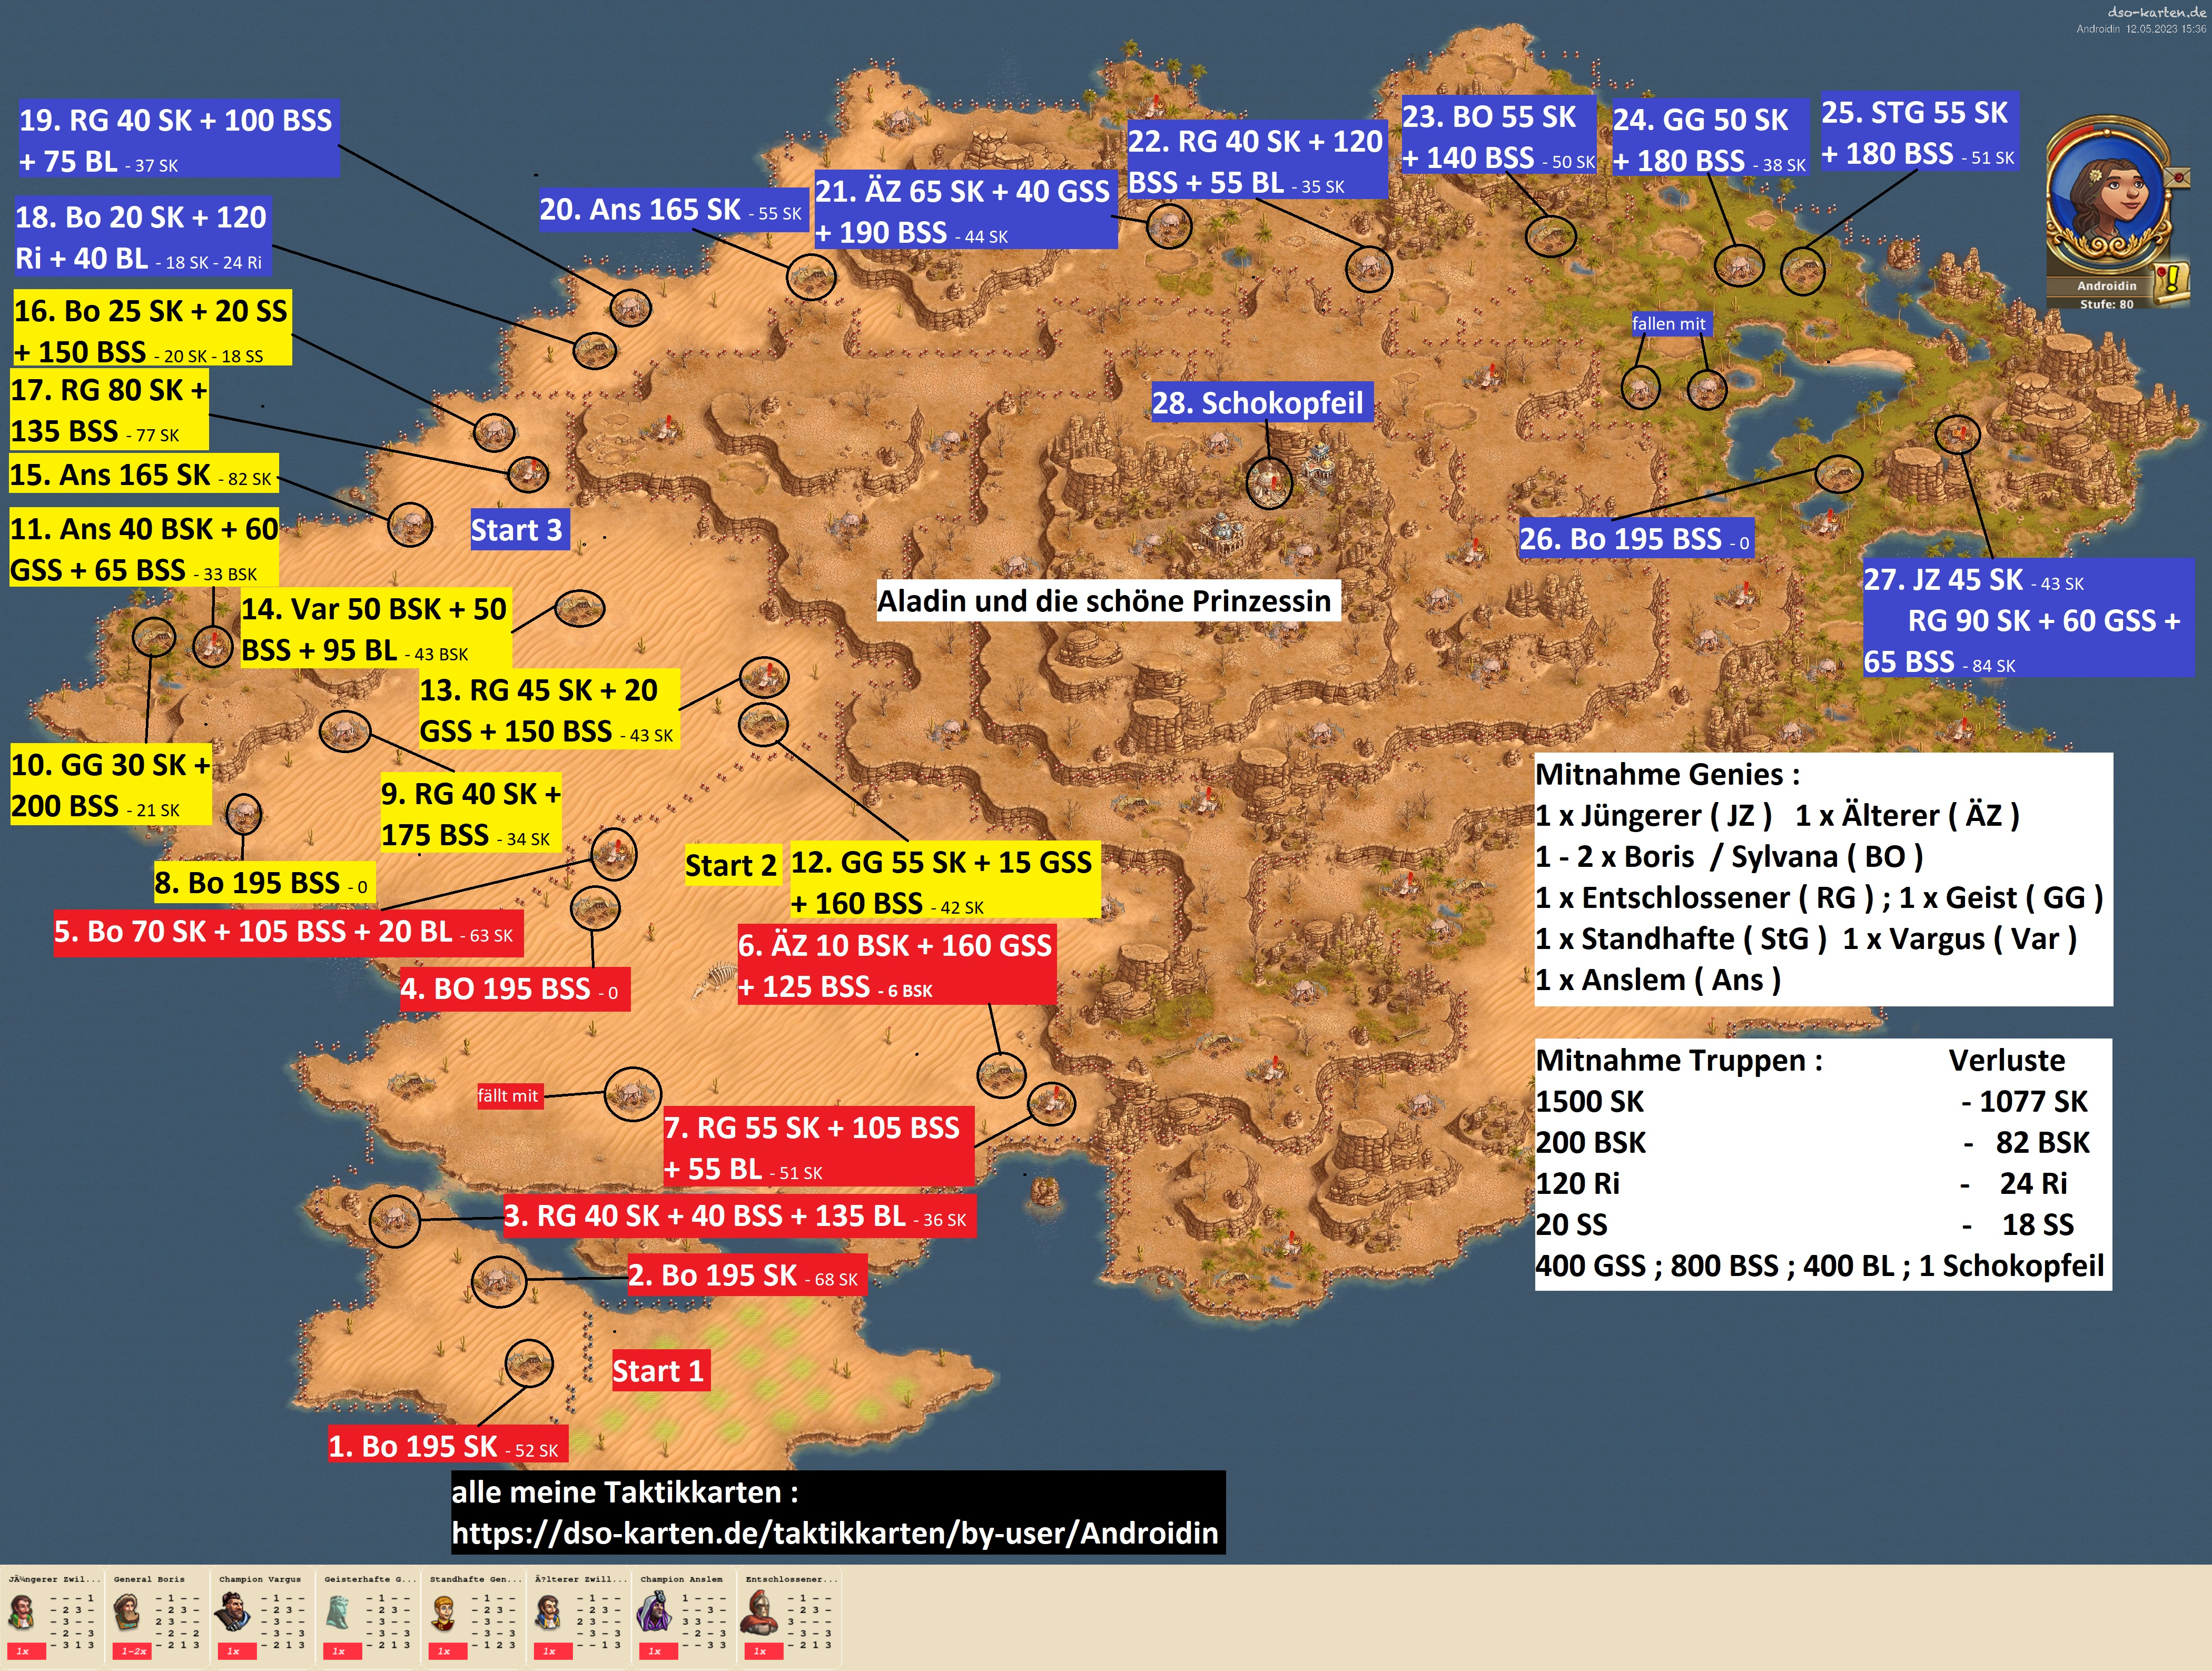Click the camp linked to attack 26

[x=1838, y=473]
